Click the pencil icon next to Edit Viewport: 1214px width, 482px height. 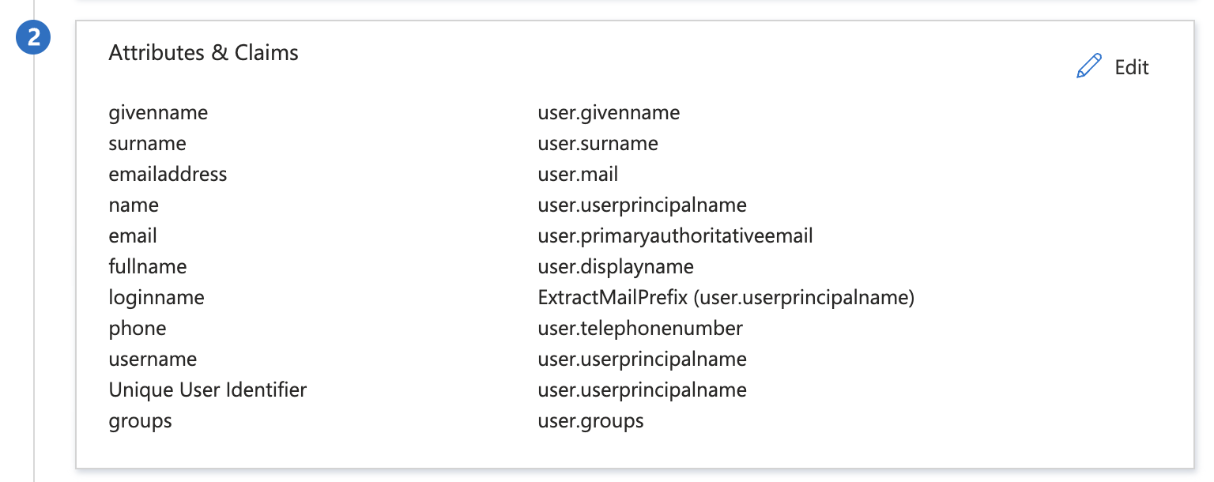click(x=1089, y=66)
